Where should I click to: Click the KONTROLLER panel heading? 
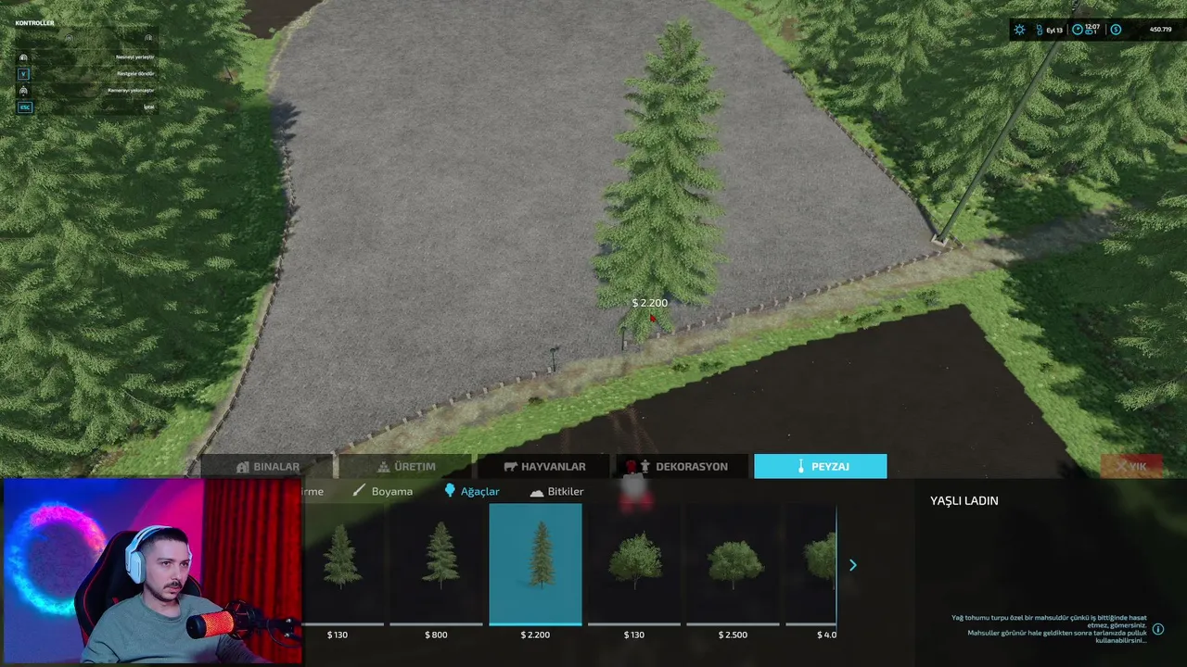pos(35,22)
